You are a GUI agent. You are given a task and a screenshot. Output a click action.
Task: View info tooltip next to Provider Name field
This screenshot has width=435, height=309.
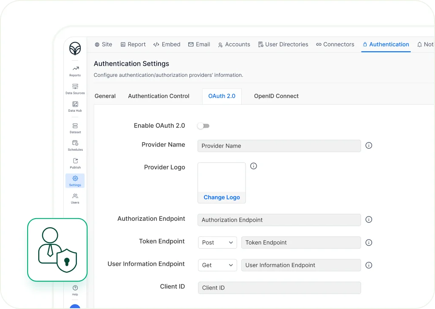(369, 146)
